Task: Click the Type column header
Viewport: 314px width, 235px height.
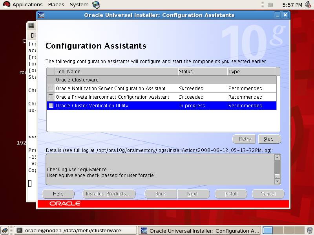Action: (252, 72)
